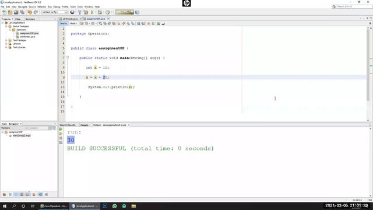Open the Search Results tab

point(68,125)
